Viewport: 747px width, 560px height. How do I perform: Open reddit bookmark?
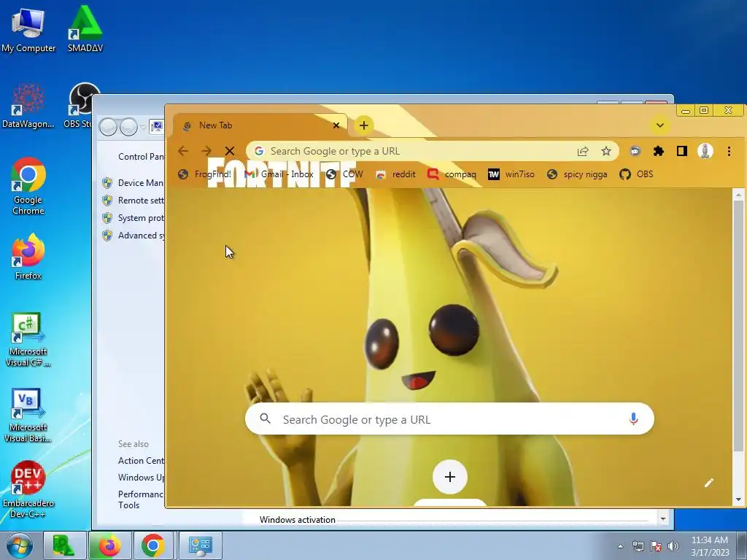[395, 174]
